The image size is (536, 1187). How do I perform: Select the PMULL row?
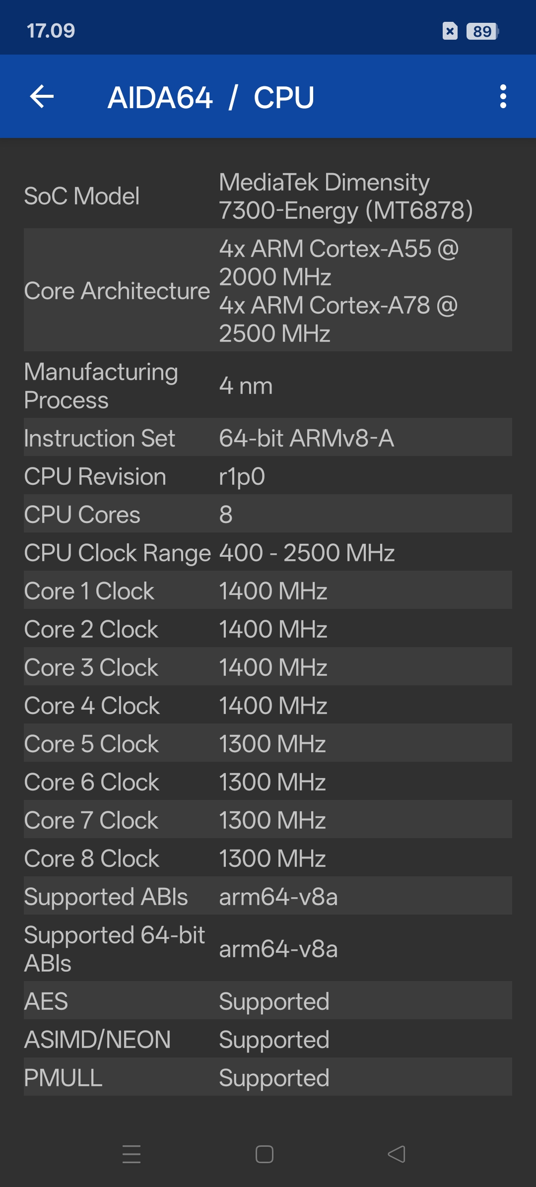268,1077
